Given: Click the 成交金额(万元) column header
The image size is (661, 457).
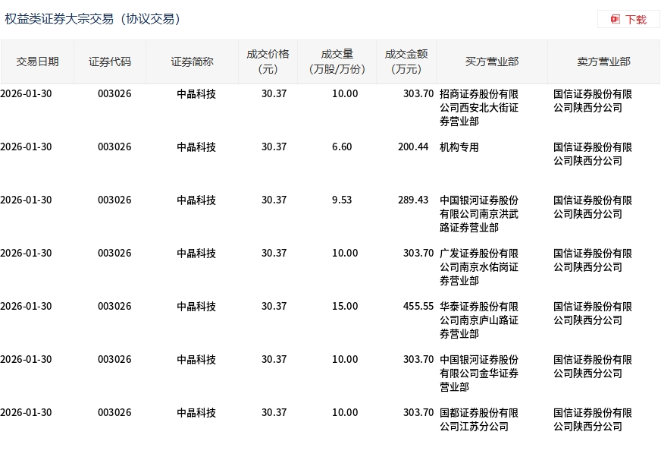Looking at the screenshot, I should click(x=406, y=61).
